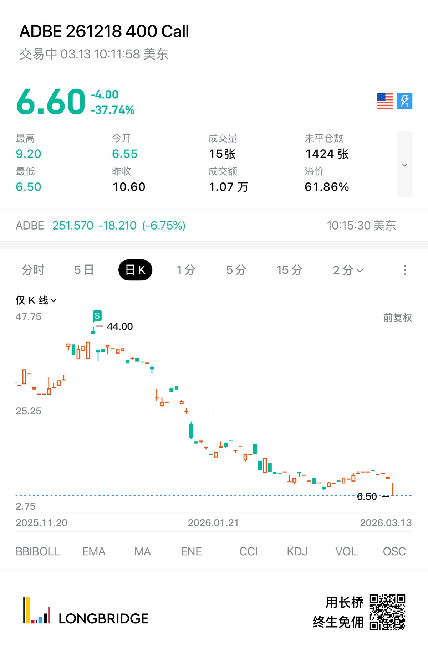Image resolution: width=428 pixels, height=654 pixels.
Task: Enable the EMA overlay indicator
Action: tap(94, 551)
